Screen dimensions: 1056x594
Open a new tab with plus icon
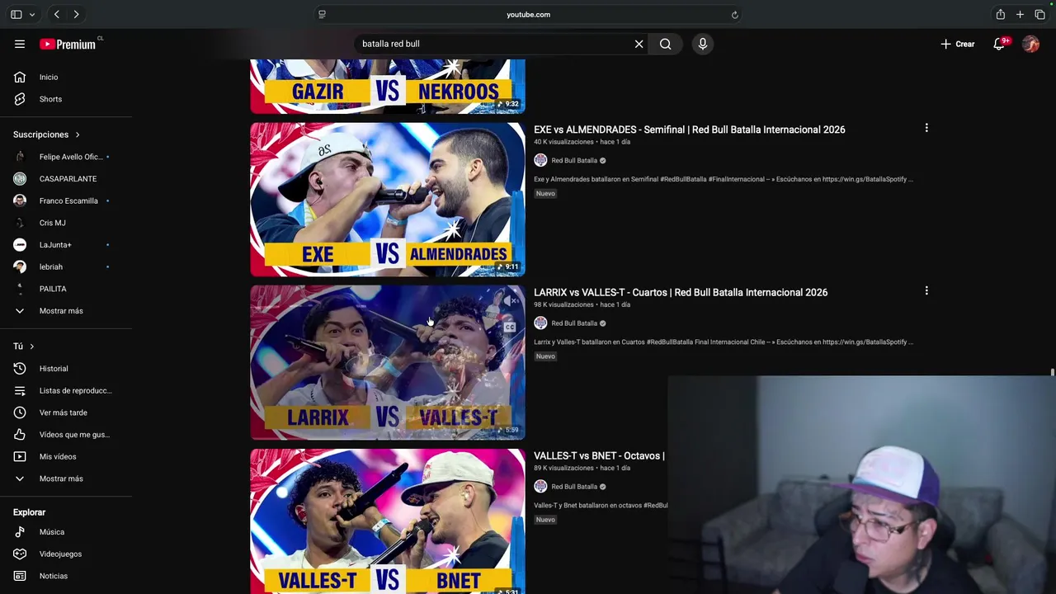pos(1020,14)
